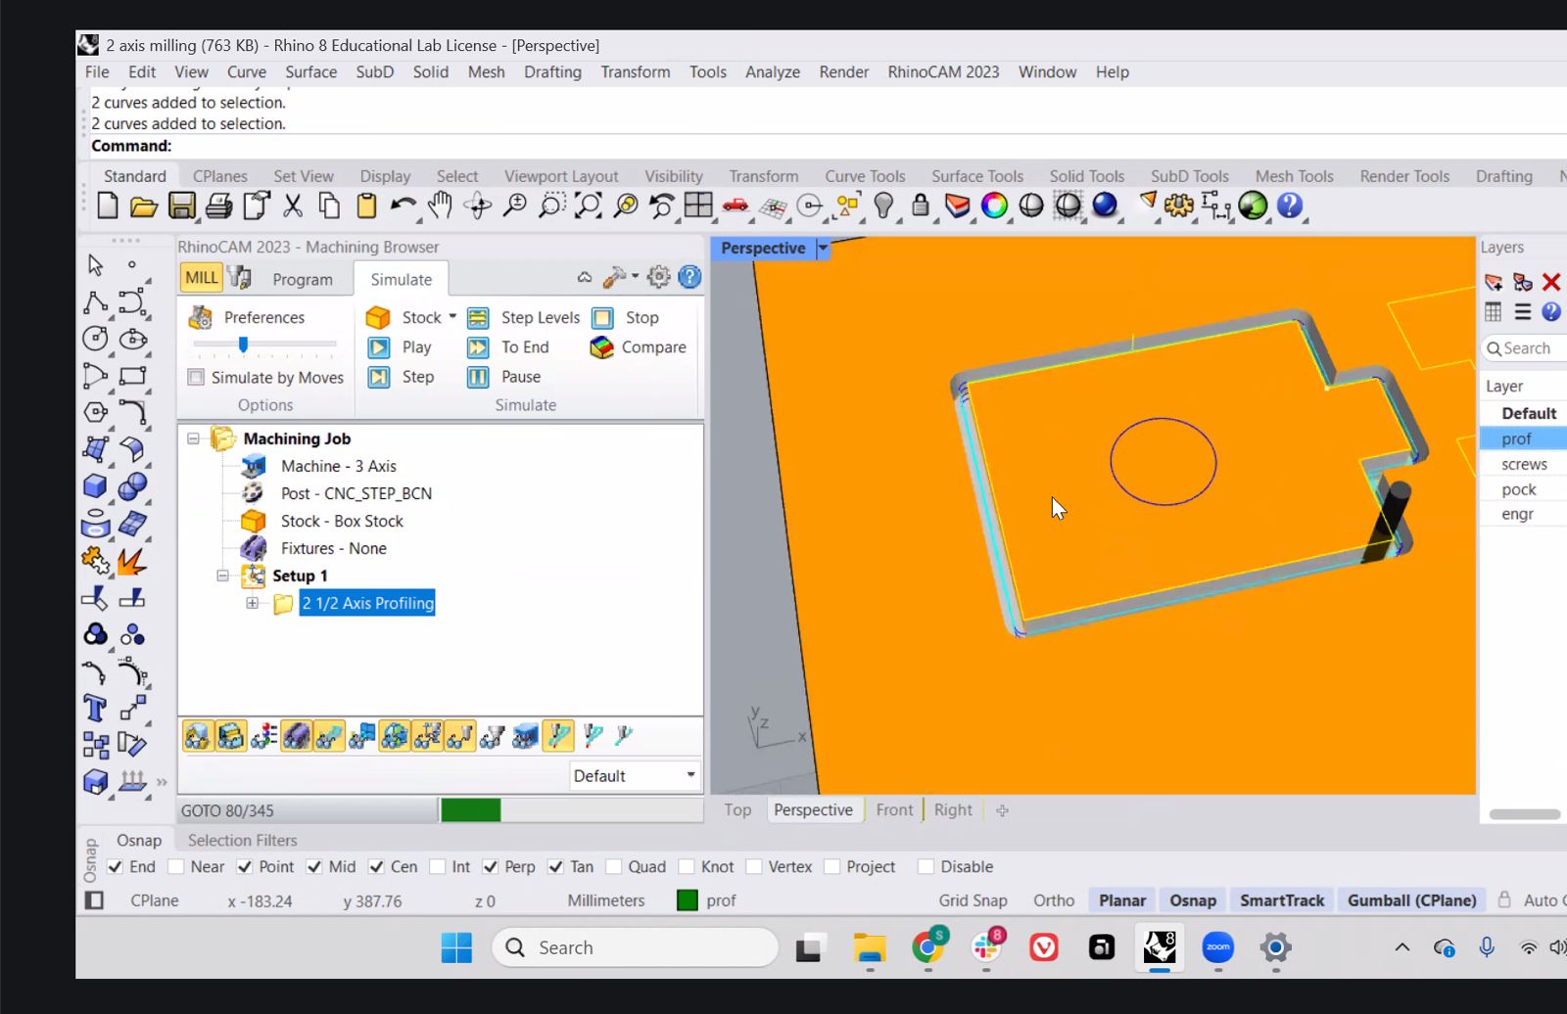Switch to the Top viewport tab
This screenshot has height=1014, width=1567.
pos(737,810)
